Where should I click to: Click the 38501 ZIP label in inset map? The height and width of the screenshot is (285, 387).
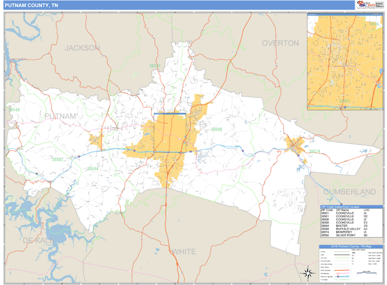click(x=344, y=101)
